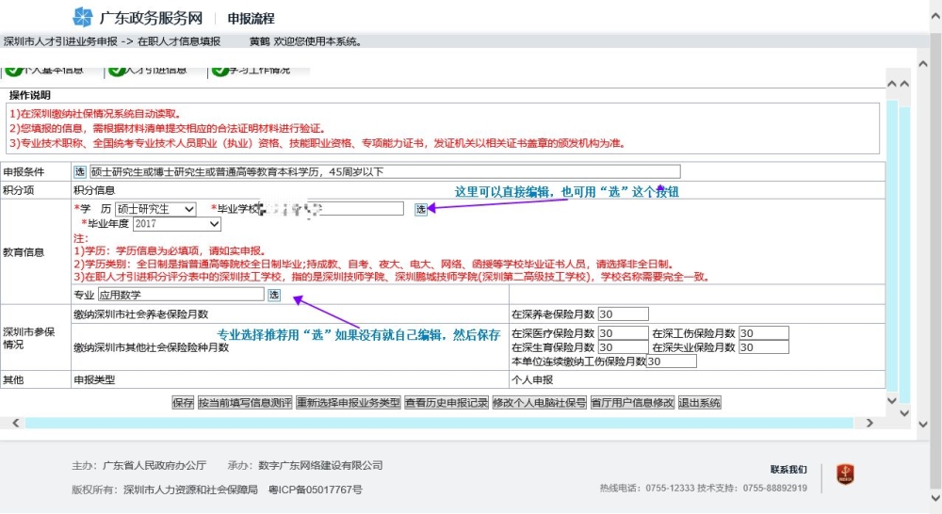942x514 pixels.
Task: Click the 在深工伤保险月数 input field
Action: [x=764, y=333]
